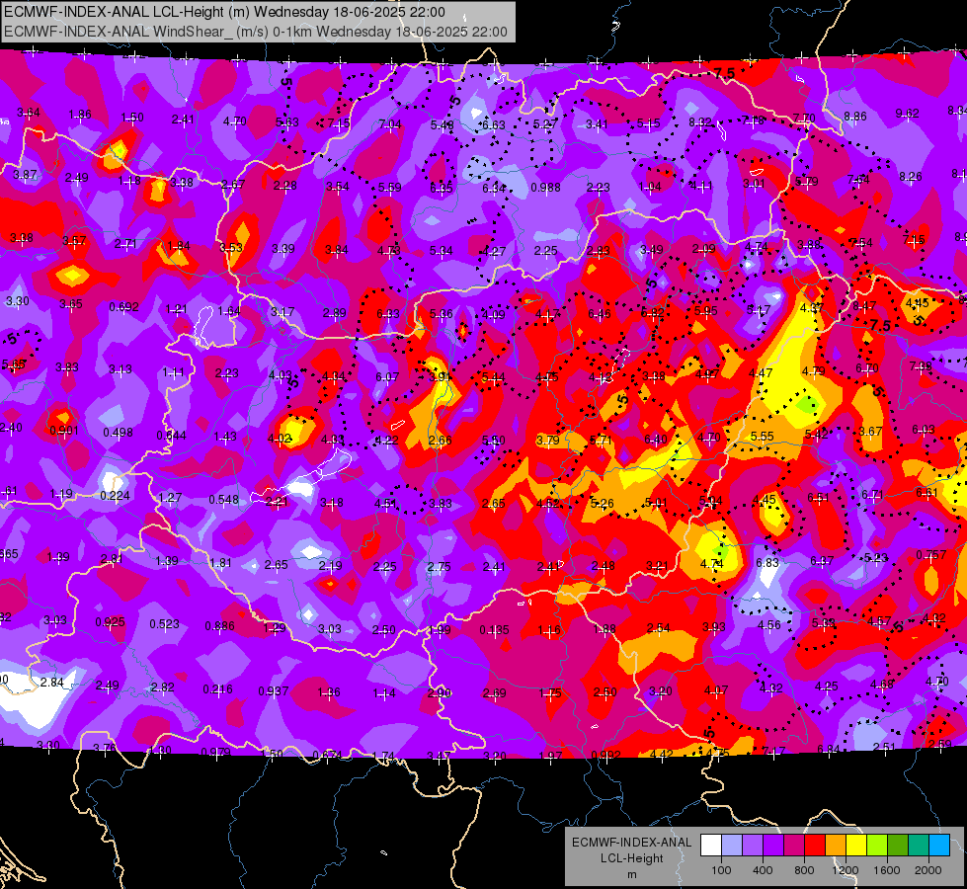Viewport: 967px width, 889px height.
Task: Click the wind shear value 0.216
Action: pyautogui.click(x=217, y=689)
